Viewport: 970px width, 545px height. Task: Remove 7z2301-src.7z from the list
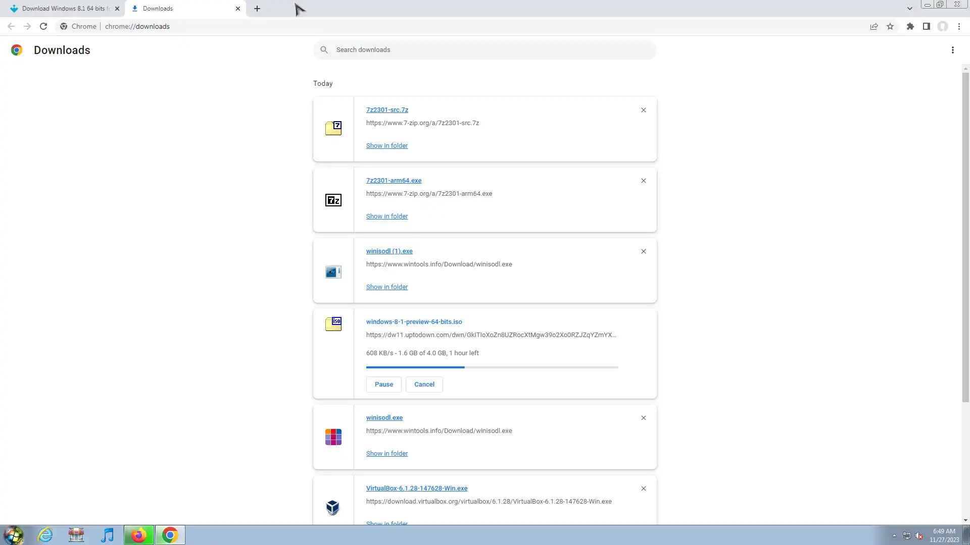[x=643, y=110]
